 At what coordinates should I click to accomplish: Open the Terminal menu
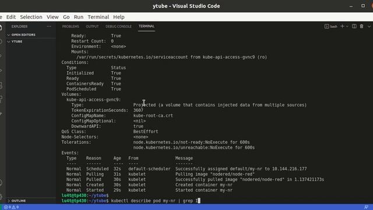pos(98,17)
